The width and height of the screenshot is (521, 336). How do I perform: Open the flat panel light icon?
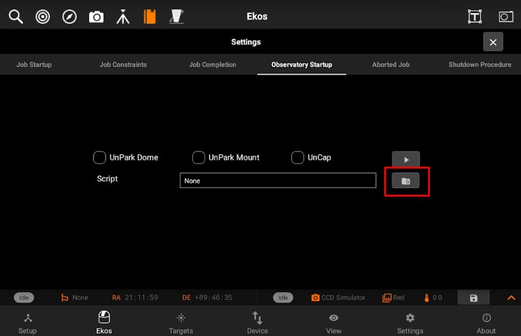tap(177, 16)
